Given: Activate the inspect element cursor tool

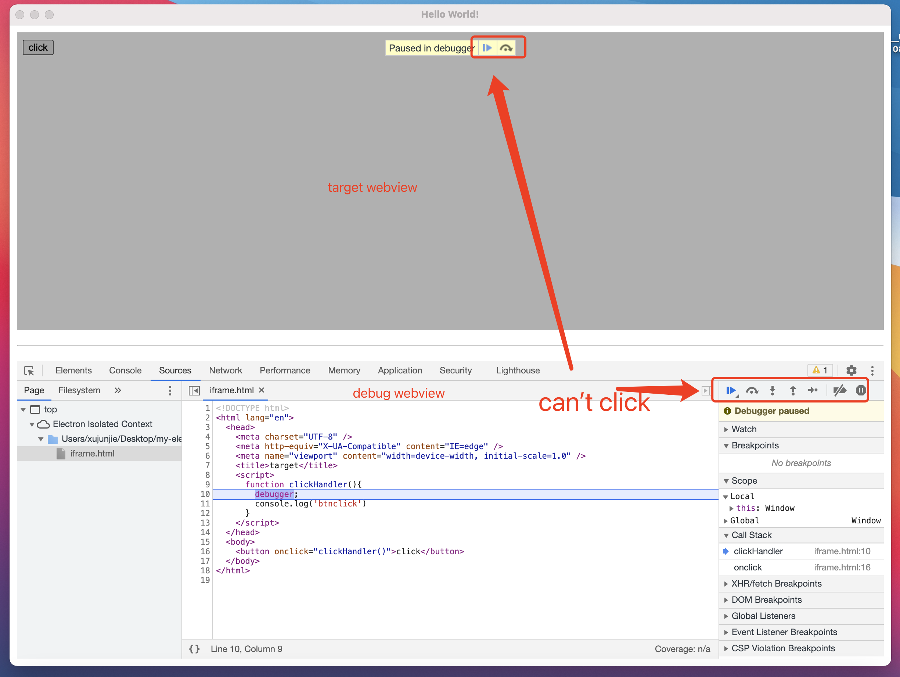Looking at the screenshot, I should (29, 370).
